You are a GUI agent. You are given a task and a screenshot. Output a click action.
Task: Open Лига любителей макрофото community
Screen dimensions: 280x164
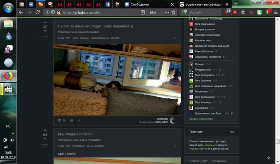[x=210, y=86]
